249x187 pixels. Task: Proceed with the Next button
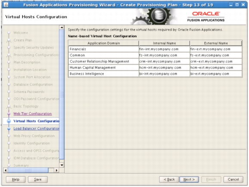point(189,179)
